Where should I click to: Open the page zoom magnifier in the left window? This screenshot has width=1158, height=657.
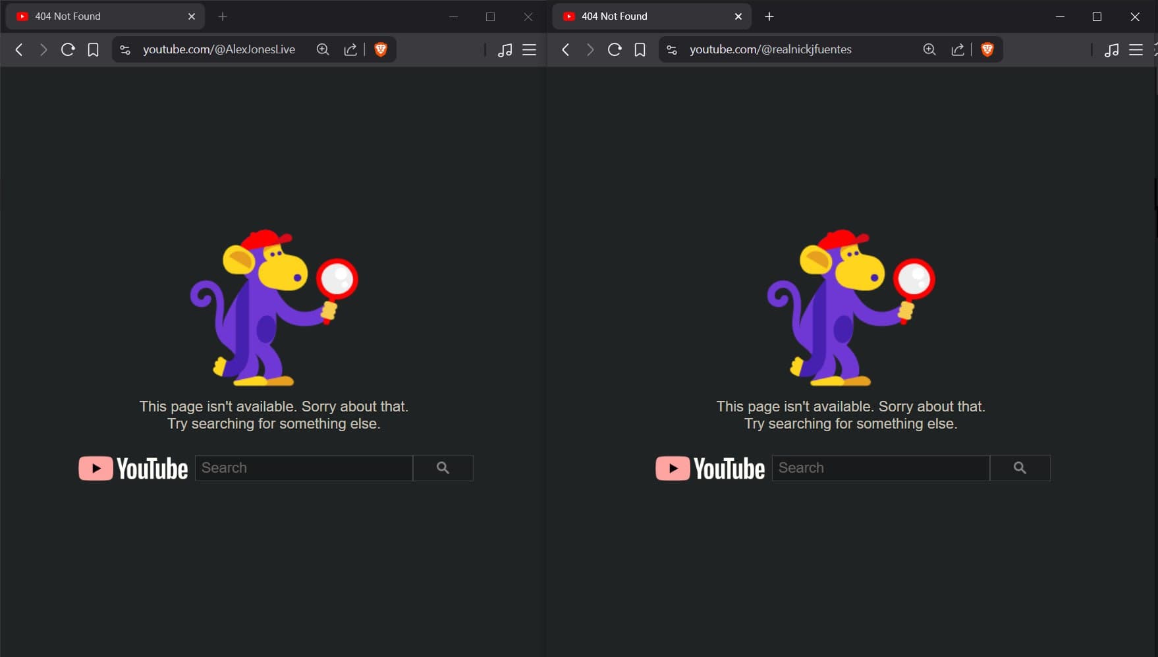[x=323, y=49]
